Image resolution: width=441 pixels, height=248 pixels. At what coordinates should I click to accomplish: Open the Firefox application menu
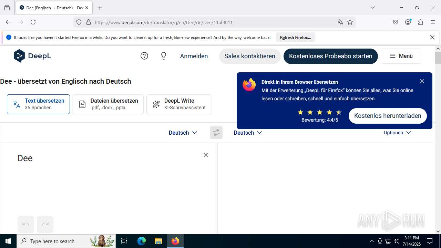433,22
